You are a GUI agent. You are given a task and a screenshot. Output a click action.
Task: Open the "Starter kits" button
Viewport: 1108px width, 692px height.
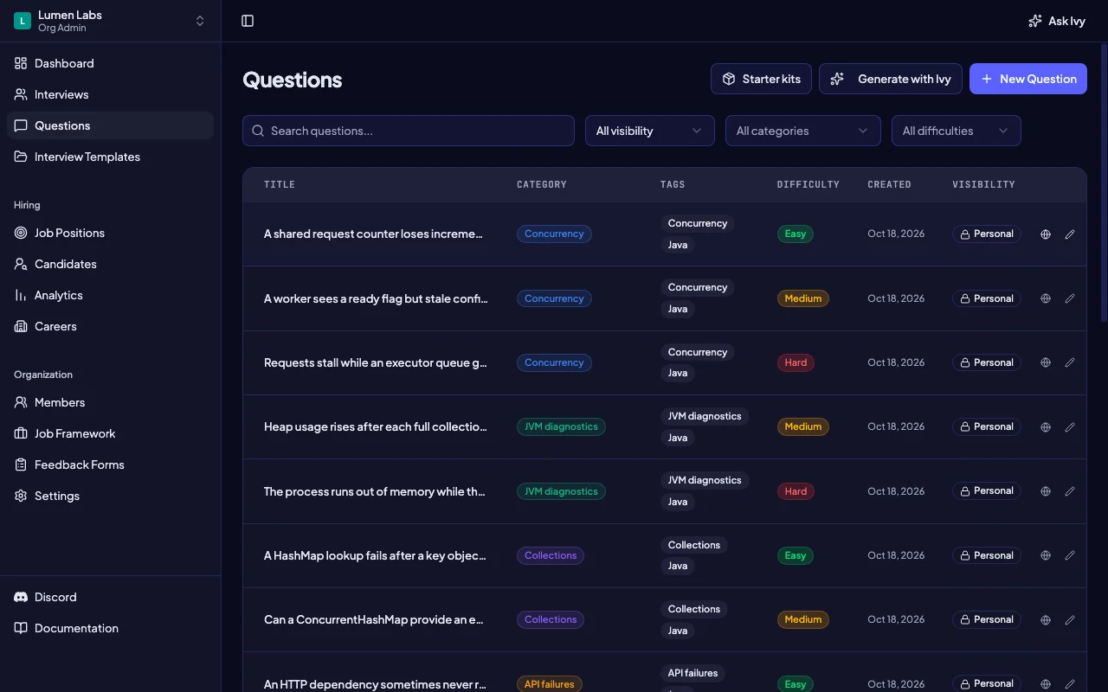coord(761,79)
